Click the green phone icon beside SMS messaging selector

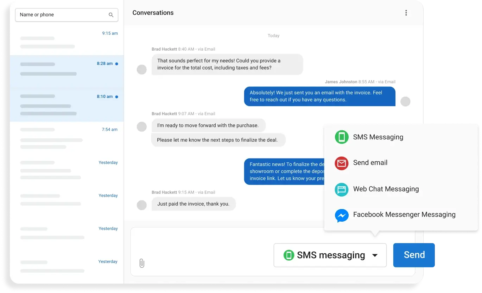(x=289, y=255)
